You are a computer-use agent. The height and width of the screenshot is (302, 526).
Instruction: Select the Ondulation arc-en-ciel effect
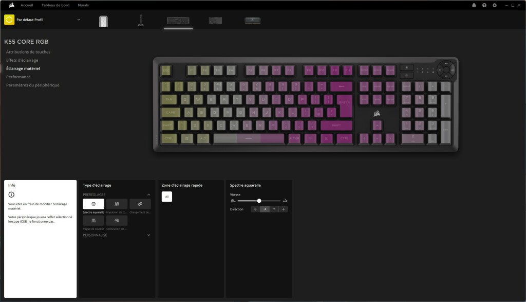click(x=117, y=220)
